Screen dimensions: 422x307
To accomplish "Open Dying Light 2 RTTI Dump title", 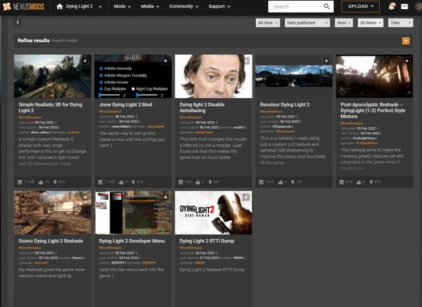I will [206, 241].
